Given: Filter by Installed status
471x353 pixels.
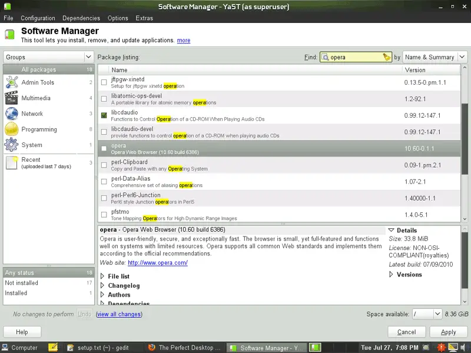Looking at the screenshot, I should coord(49,293).
